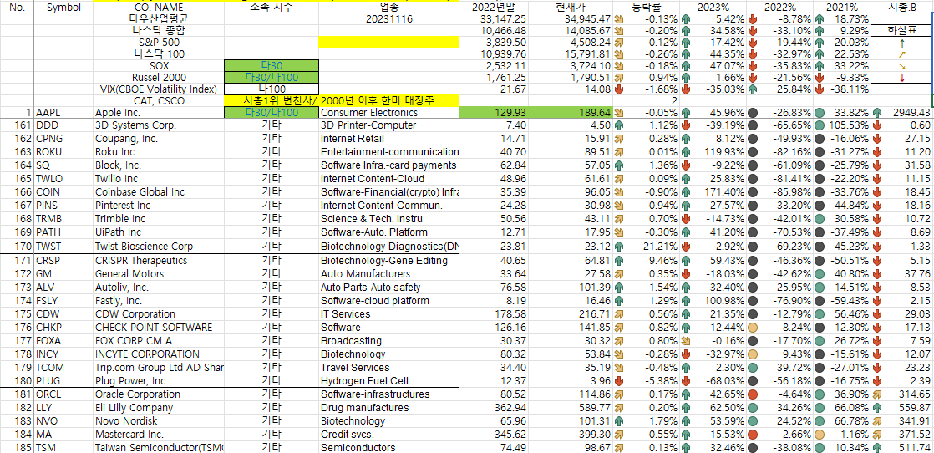Click the '업종' column header
Viewport: 934px width, 453px height.
click(389, 8)
